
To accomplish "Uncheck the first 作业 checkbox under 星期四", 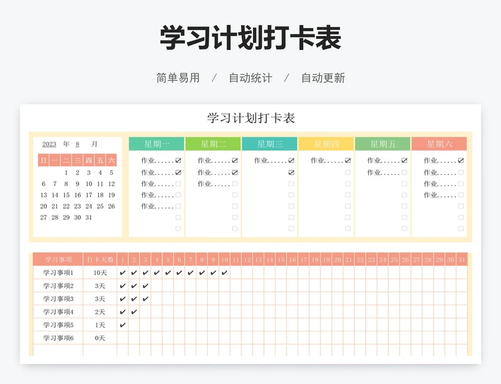I will pyautogui.click(x=348, y=160).
